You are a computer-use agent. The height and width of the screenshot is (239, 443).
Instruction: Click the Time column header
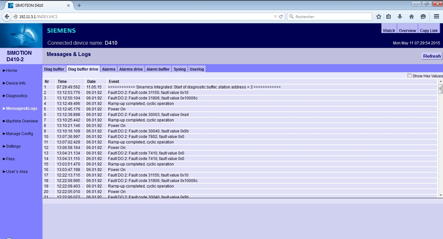[70, 82]
